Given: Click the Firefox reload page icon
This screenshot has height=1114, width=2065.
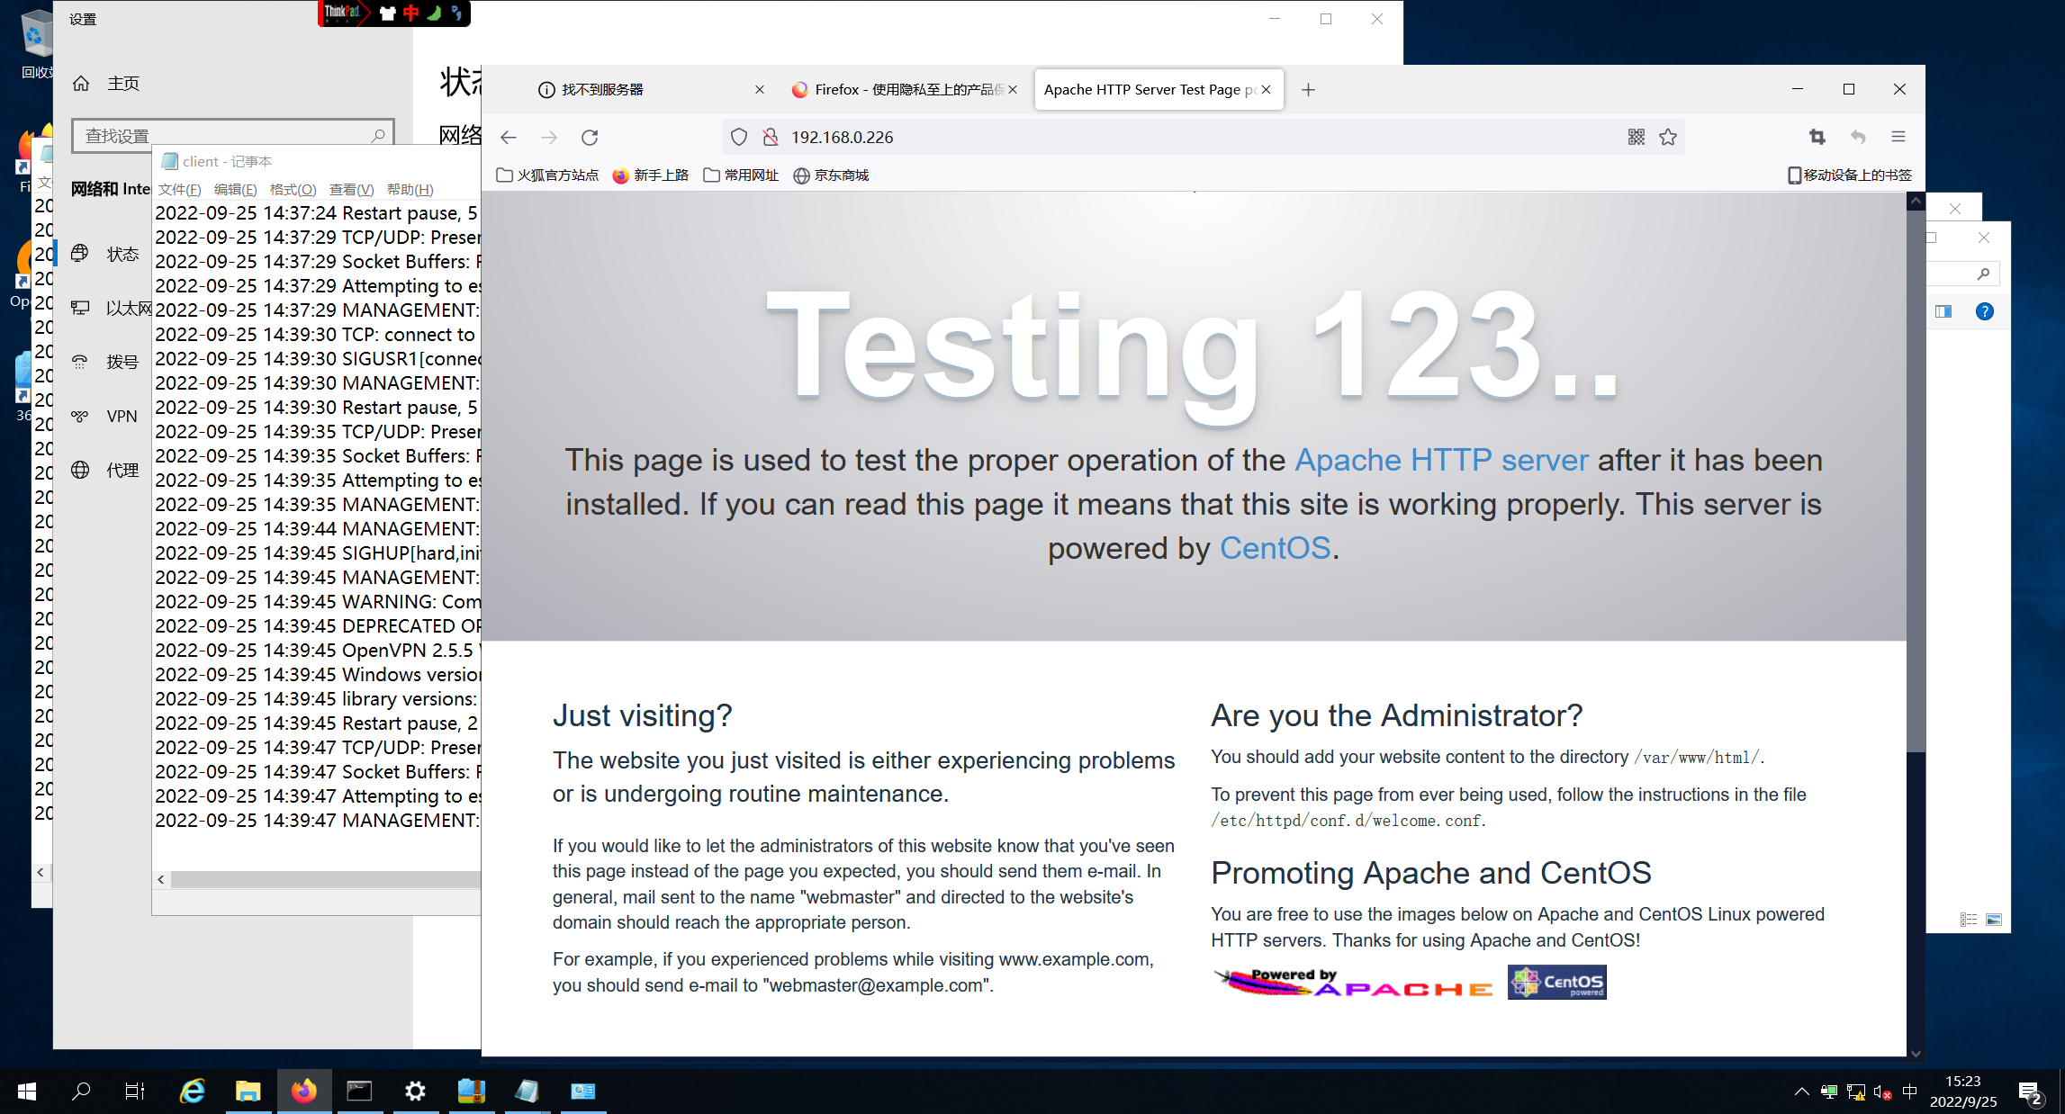Looking at the screenshot, I should 590,137.
